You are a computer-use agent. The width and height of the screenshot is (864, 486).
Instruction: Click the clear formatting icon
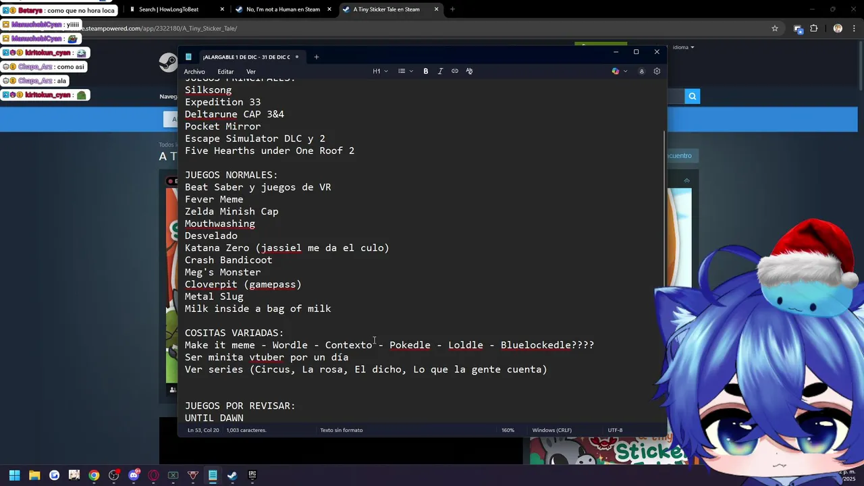click(469, 71)
